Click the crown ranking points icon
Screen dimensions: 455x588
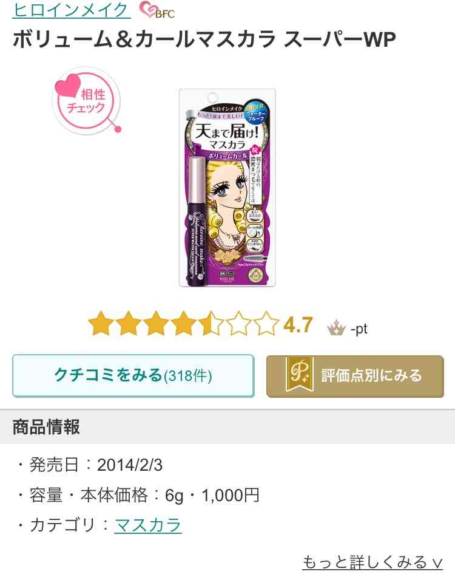[x=336, y=328]
